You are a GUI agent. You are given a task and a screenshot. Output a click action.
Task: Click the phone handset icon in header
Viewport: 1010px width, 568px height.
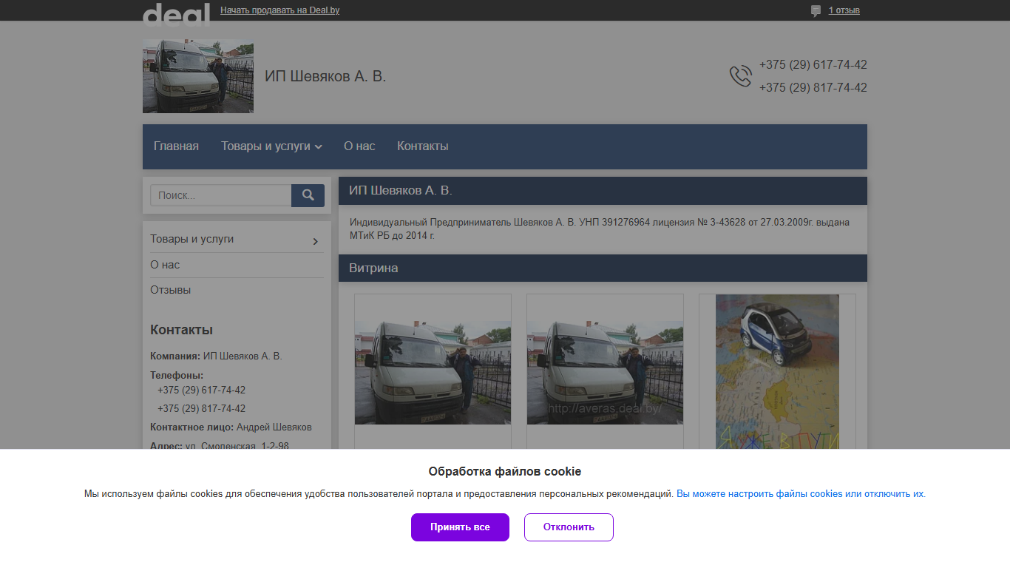pos(740,76)
